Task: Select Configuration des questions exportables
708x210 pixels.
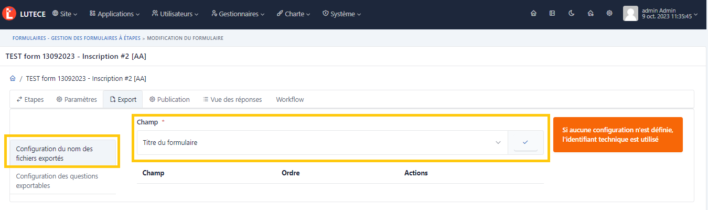Action: pos(57,181)
